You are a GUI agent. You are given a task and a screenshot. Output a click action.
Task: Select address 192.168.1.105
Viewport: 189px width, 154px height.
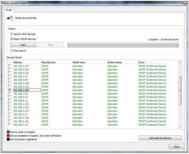(21, 104)
